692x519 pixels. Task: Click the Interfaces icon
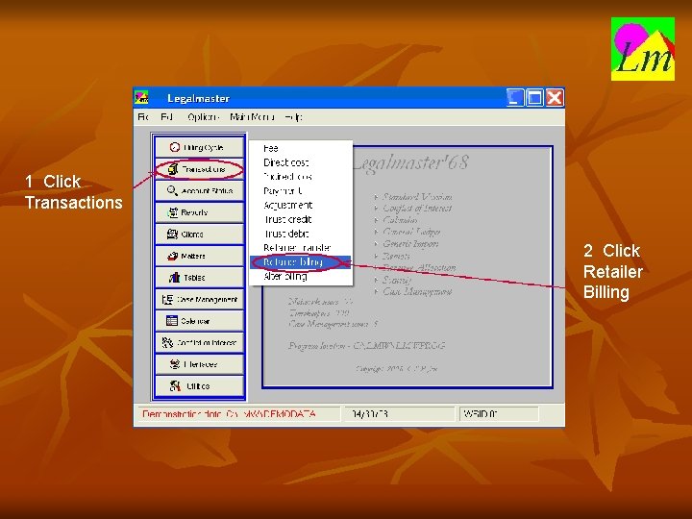(175, 364)
